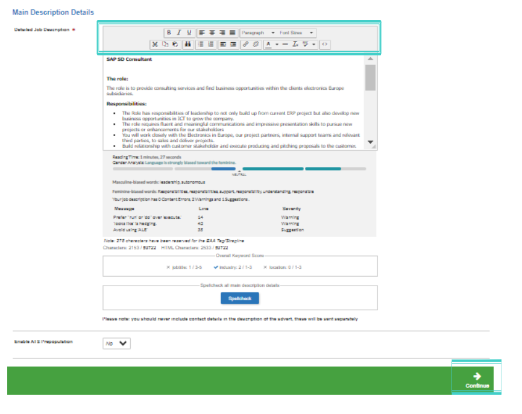The height and width of the screenshot is (414, 522).
Task: Open the Font Sizes dropdown
Action: [297, 33]
